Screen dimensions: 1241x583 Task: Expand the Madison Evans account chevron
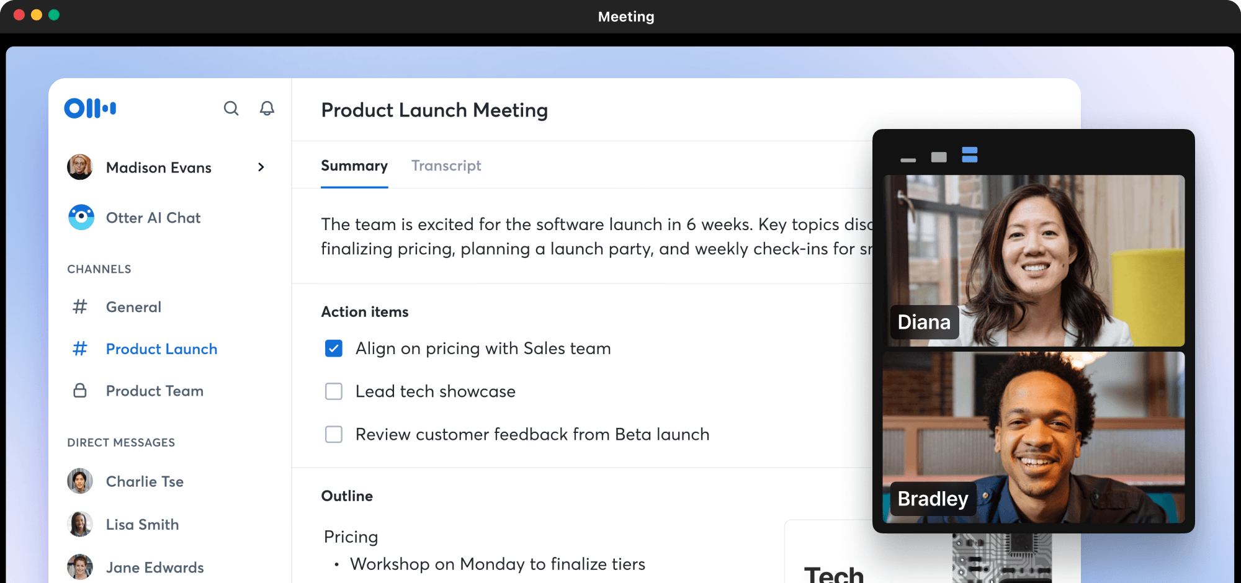point(261,167)
